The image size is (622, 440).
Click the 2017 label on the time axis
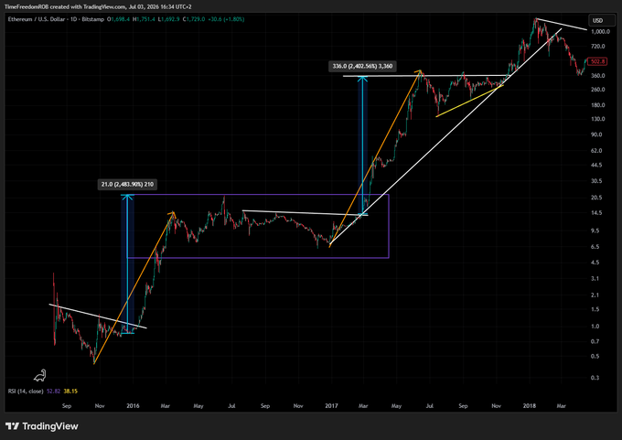coord(331,406)
